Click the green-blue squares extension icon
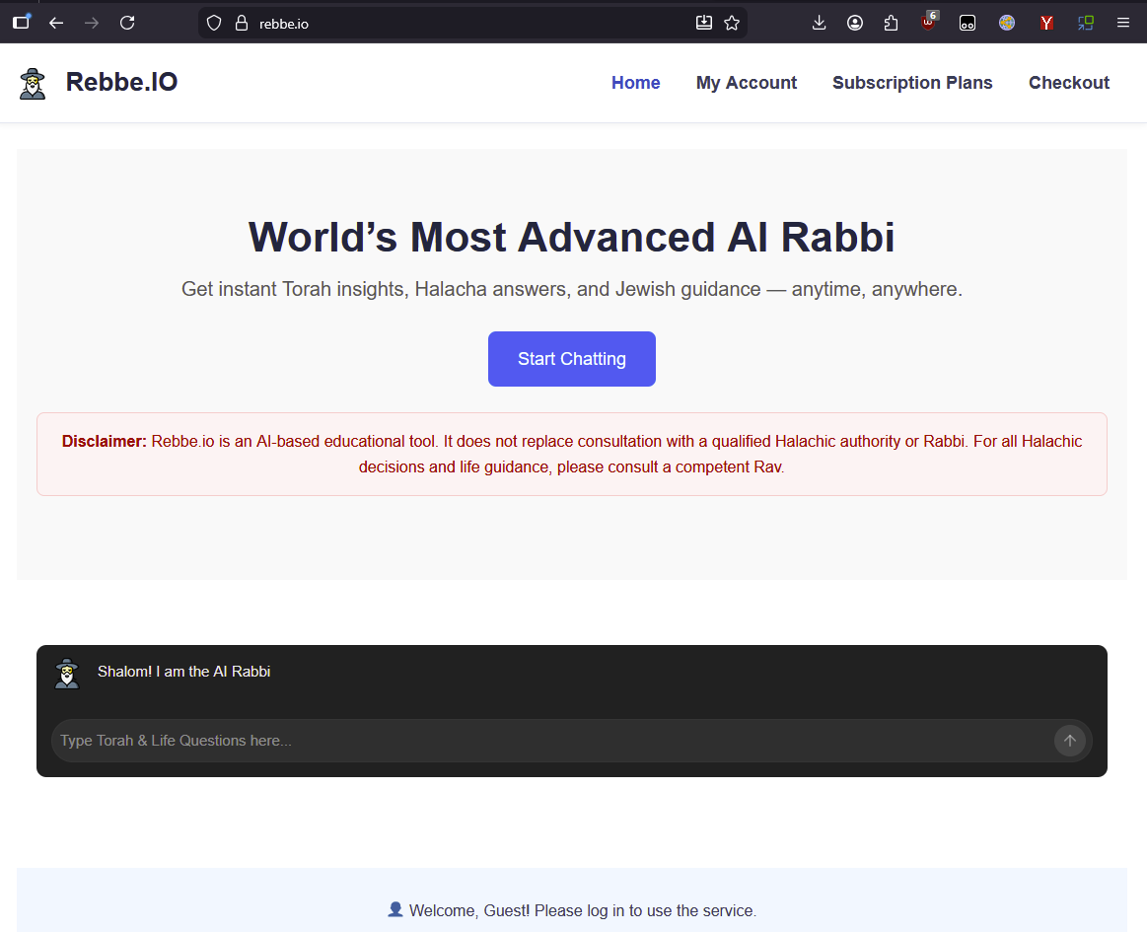 tap(1086, 24)
